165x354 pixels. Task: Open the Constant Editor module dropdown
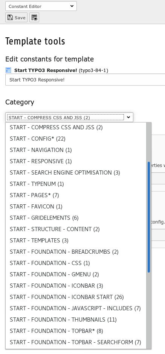coord(41,6)
